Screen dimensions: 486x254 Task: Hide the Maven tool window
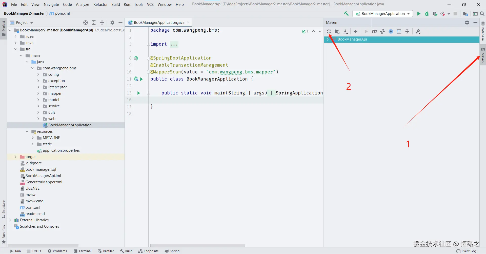pos(475,23)
